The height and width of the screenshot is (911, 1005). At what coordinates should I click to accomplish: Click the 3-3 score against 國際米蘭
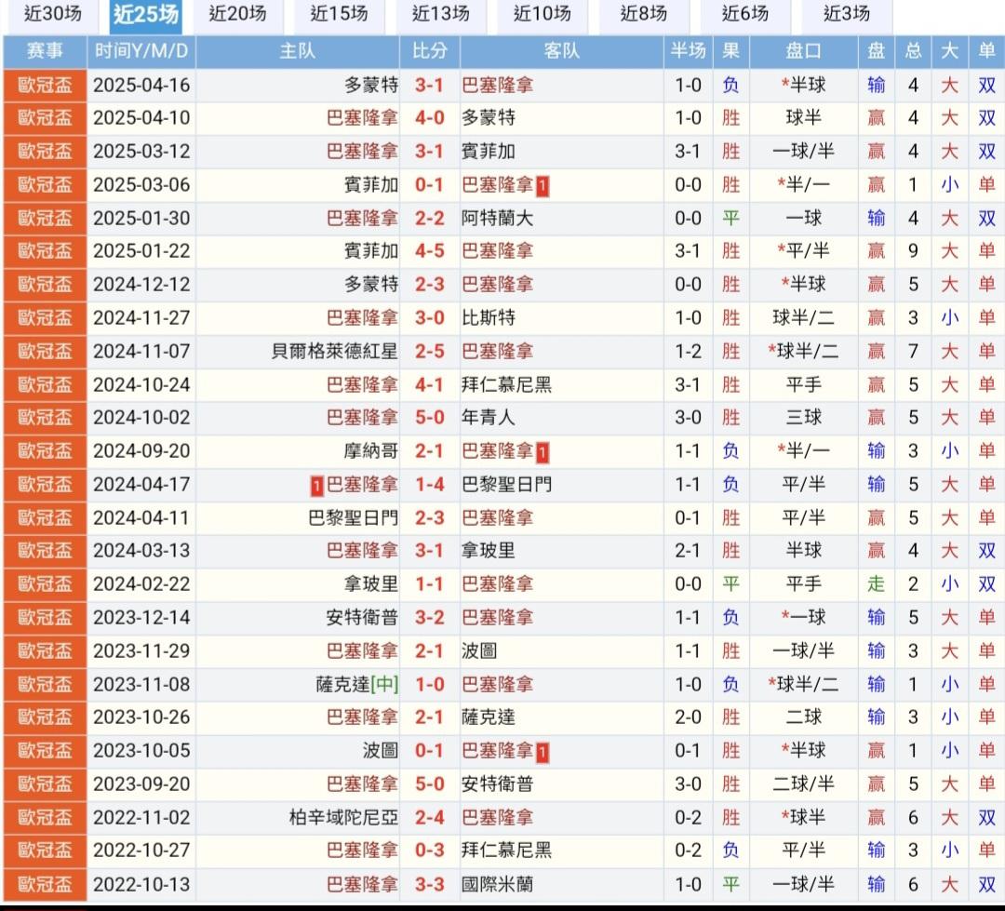[429, 884]
